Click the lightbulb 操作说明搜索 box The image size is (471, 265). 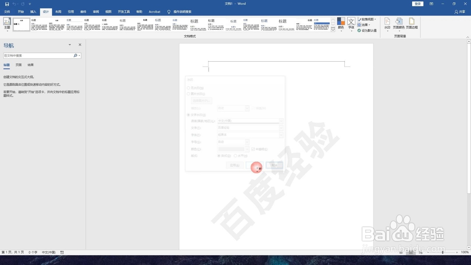179,12
